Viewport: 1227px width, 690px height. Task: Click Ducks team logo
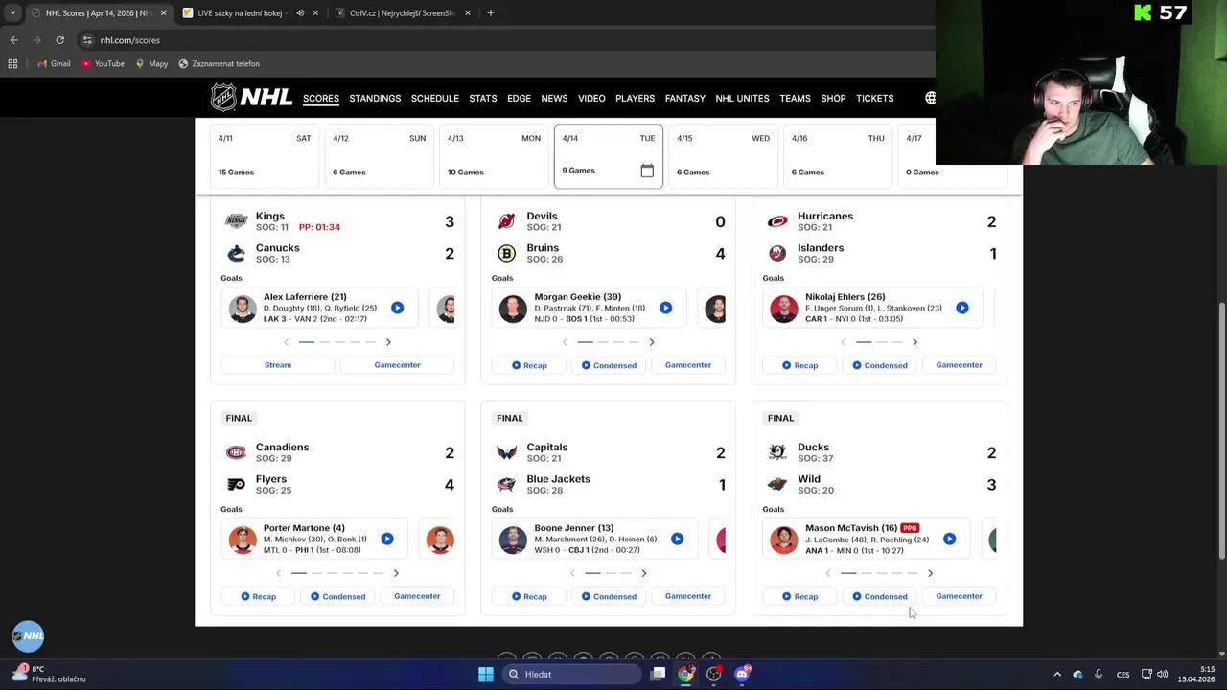[x=777, y=452]
